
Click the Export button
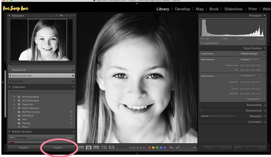59,147
